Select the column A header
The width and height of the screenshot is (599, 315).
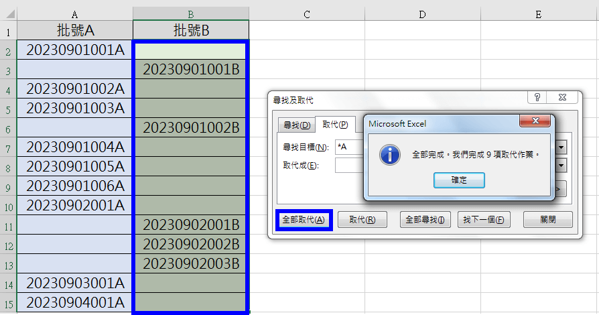point(74,13)
